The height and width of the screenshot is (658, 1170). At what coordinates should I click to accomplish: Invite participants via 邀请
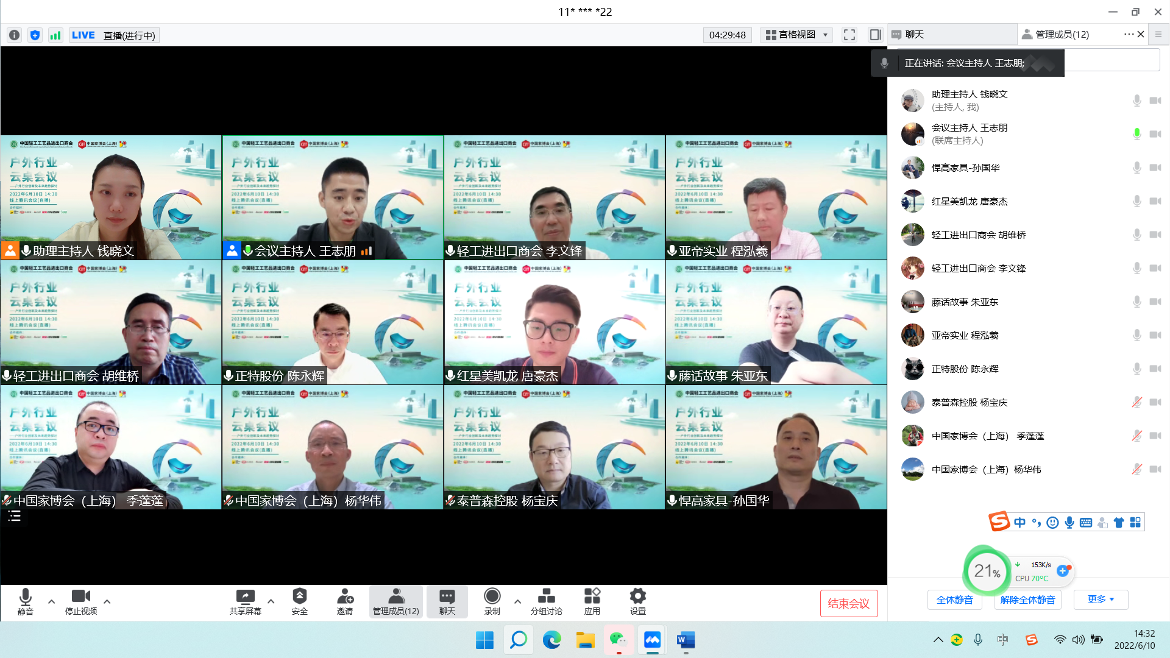click(x=345, y=601)
